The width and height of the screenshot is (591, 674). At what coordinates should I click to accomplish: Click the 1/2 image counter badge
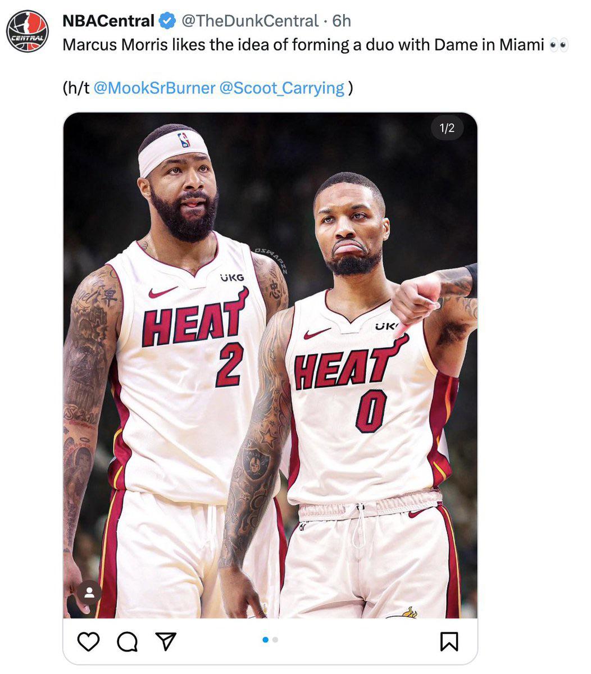click(447, 129)
